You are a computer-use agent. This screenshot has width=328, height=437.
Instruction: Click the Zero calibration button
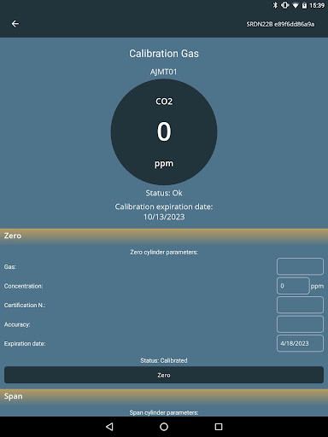[x=164, y=375]
